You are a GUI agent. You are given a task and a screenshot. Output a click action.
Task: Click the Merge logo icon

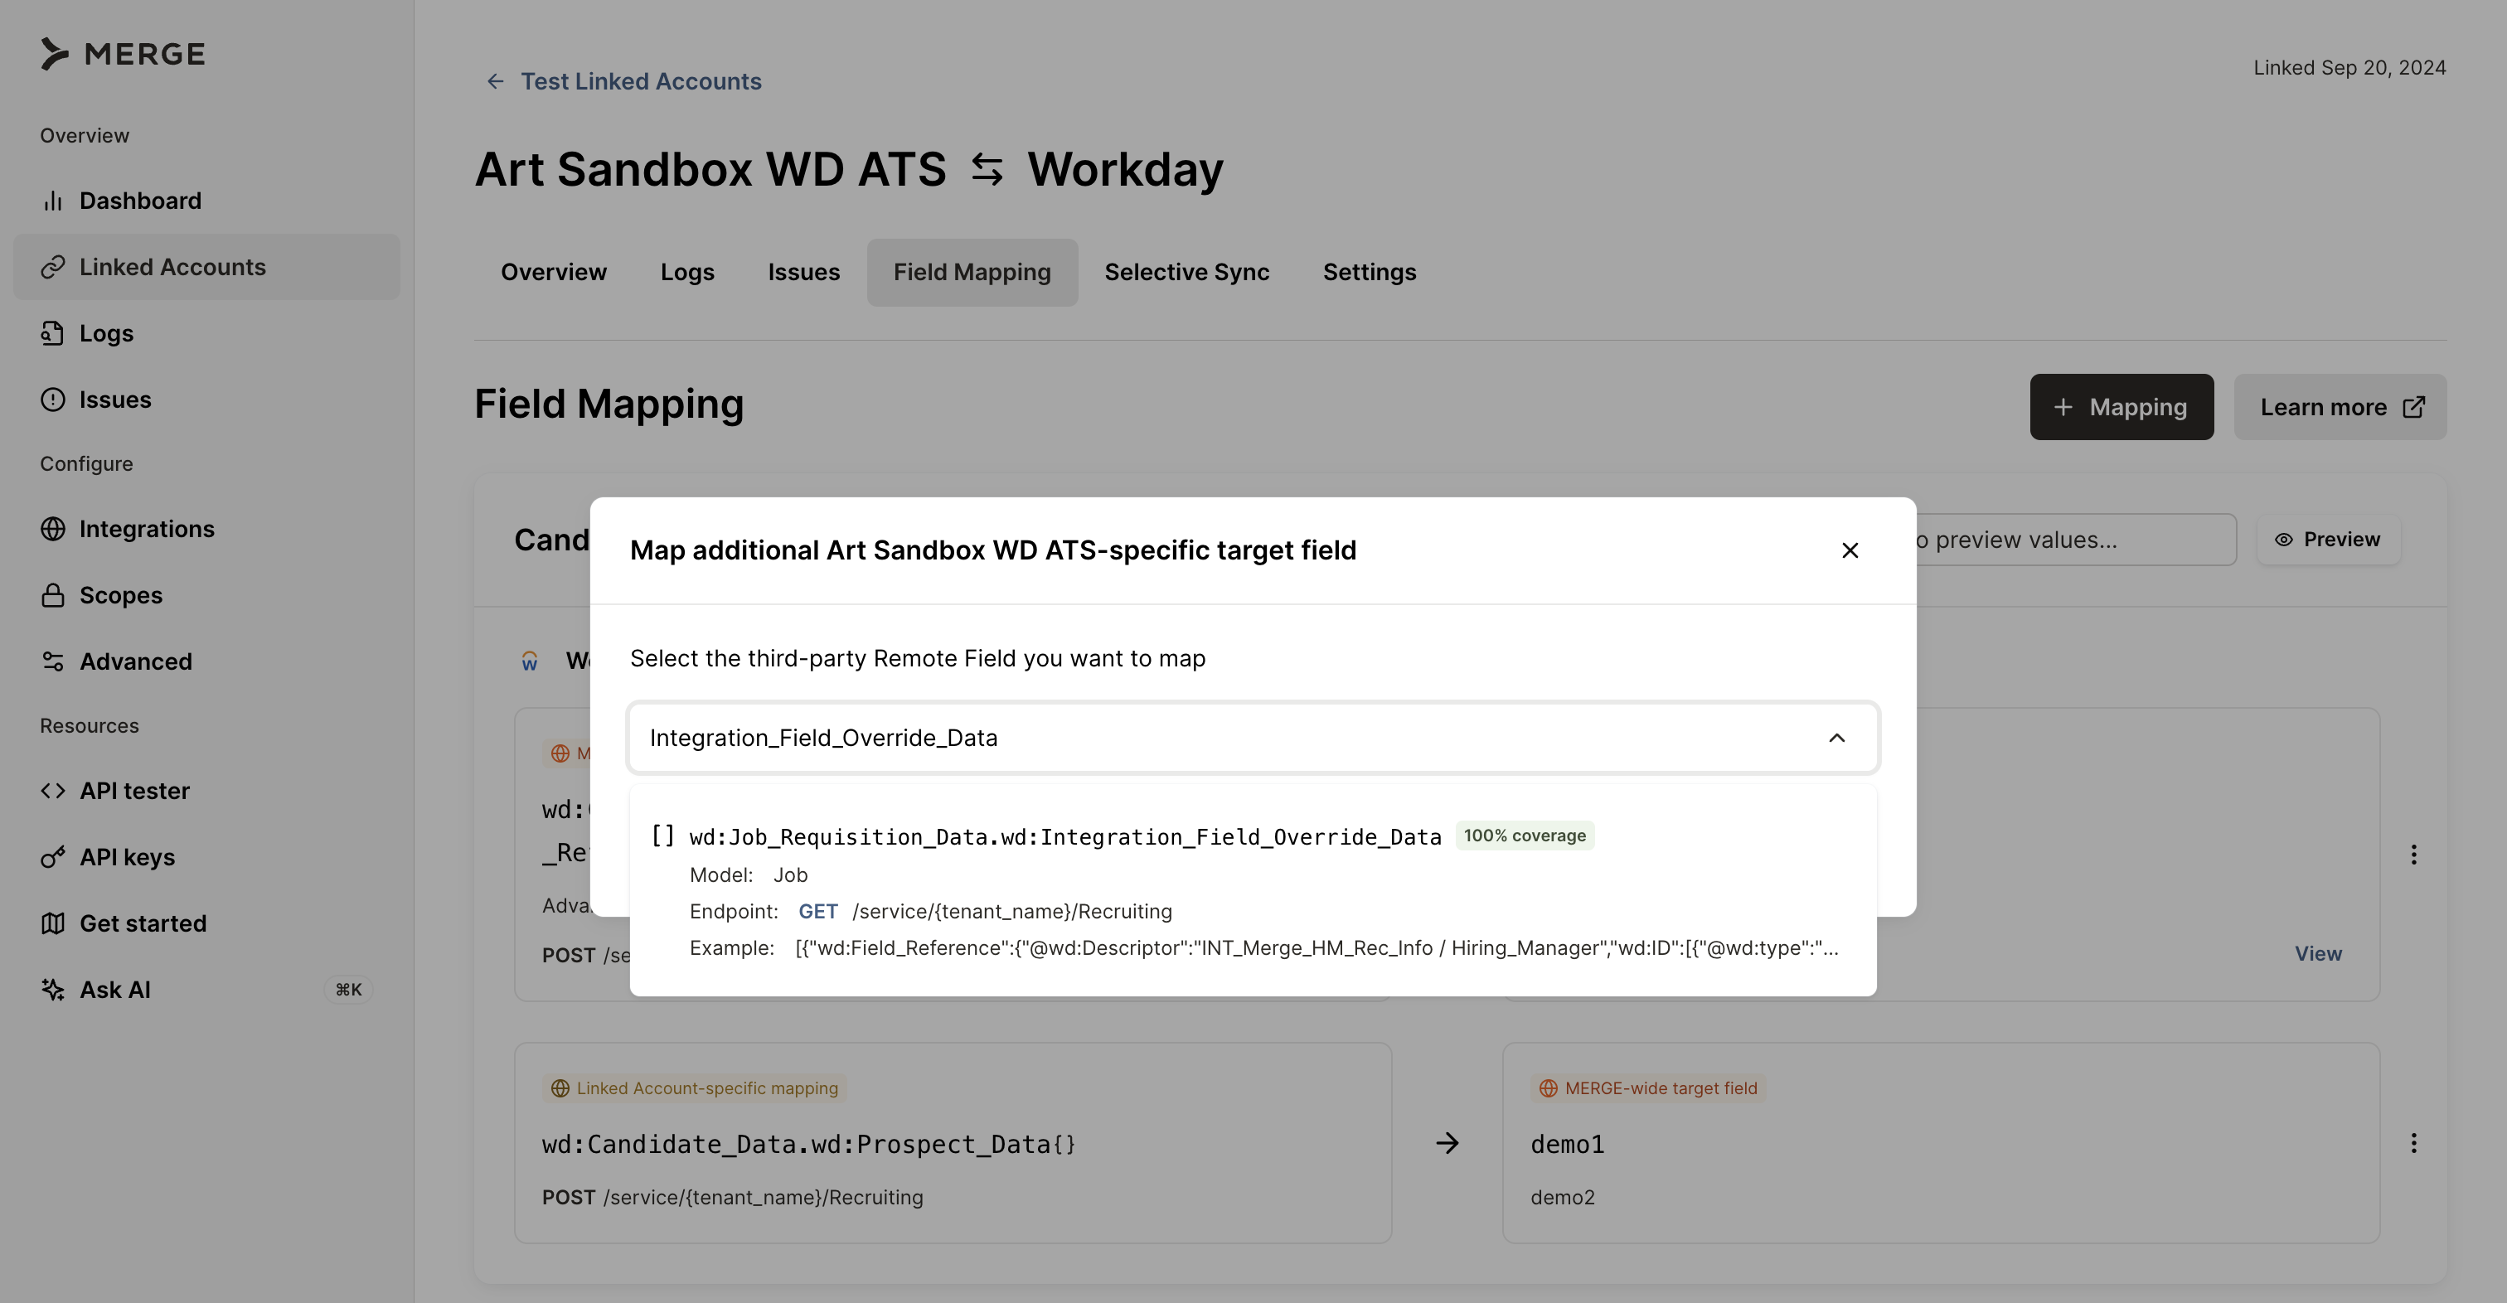(55, 55)
